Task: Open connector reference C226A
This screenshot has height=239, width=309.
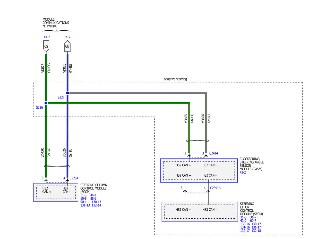Action: click(74, 178)
